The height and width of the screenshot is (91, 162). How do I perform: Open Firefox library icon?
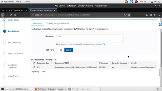point(147,15)
